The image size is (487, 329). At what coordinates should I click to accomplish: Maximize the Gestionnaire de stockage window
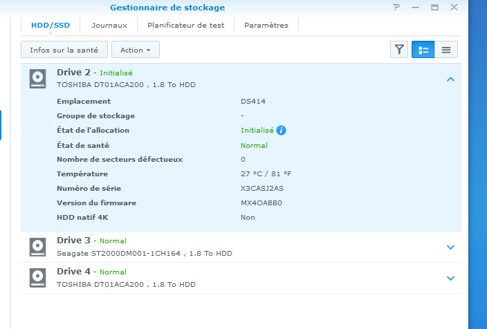coord(434,7)
